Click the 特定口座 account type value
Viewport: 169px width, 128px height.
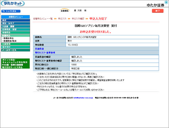pos(75,69)
